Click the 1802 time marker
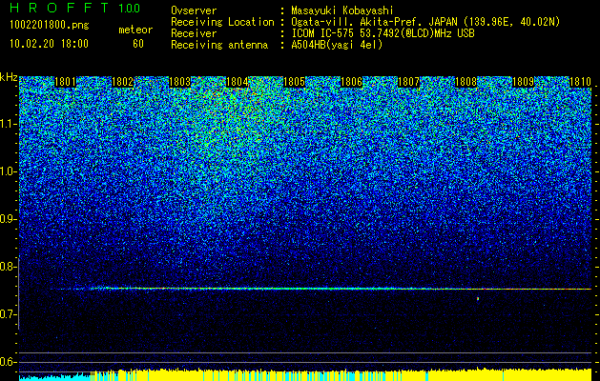Viewport: 600px width, 381px height. coord(123,82)
